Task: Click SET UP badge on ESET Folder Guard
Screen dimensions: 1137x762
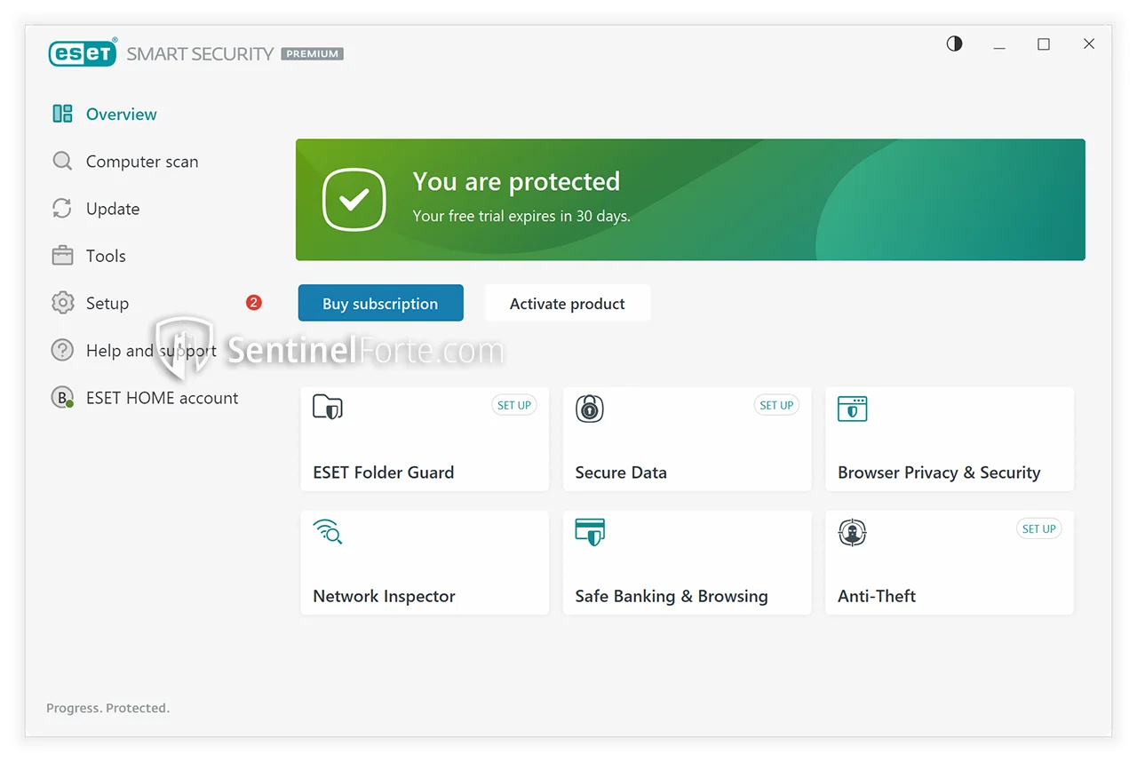Action: coord(513,405)
